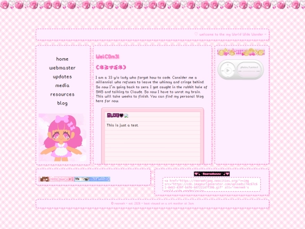Screen dimensions: 305x229
Task: Play the music player track
Action: 228,71
